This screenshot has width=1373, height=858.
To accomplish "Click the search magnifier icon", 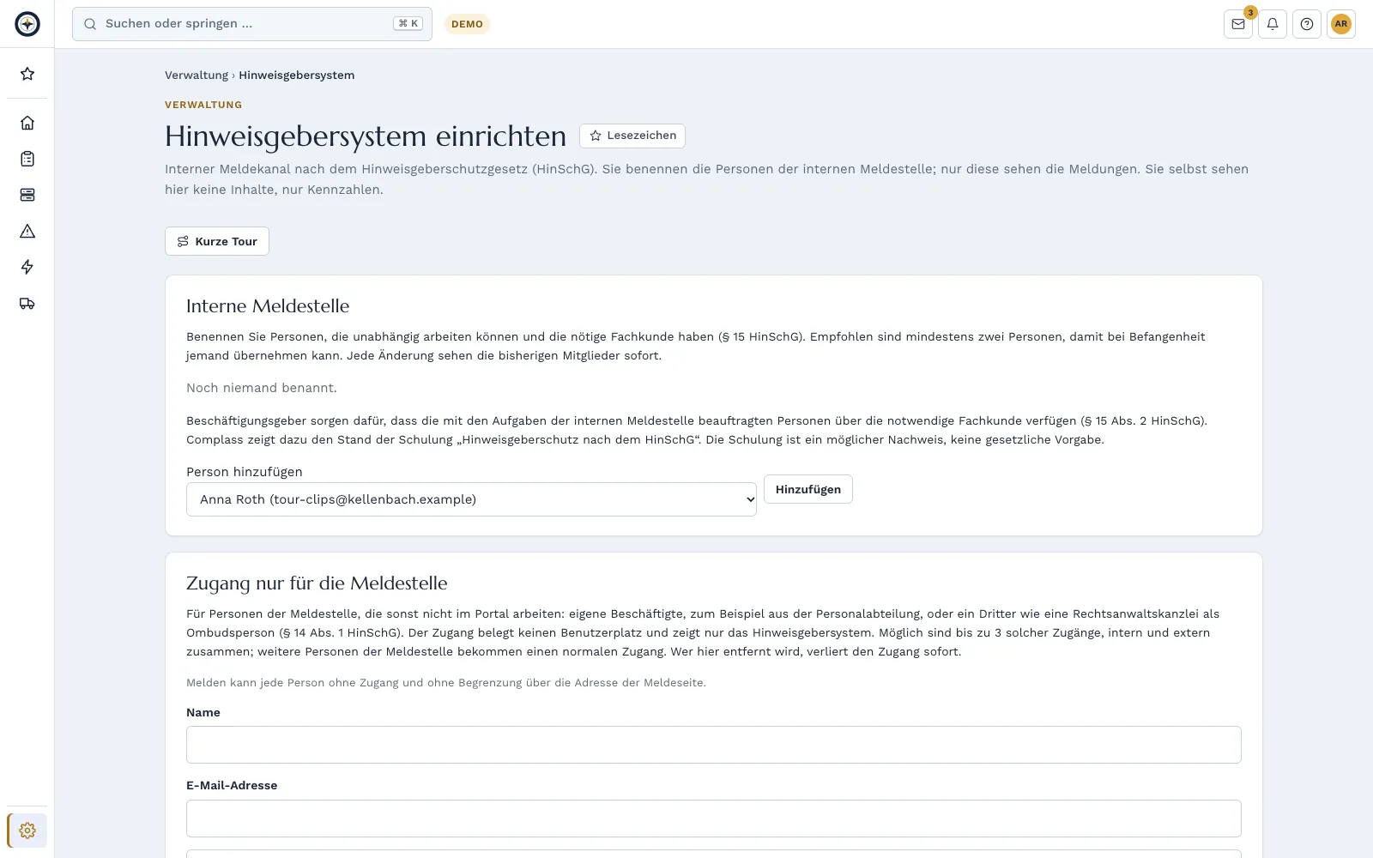I will pos(90,24).
